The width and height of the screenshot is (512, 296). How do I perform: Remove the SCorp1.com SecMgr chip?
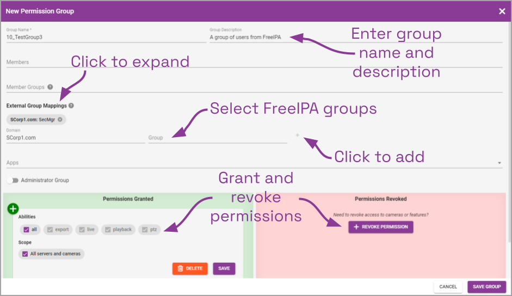click(60, 120)
